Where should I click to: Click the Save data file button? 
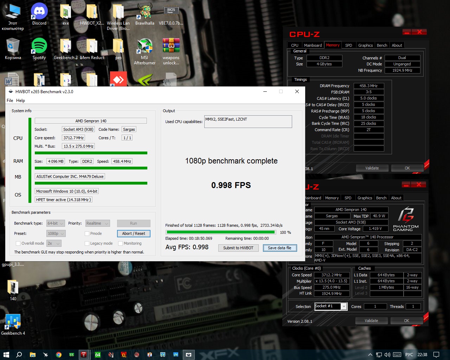(x=280, y=248)
